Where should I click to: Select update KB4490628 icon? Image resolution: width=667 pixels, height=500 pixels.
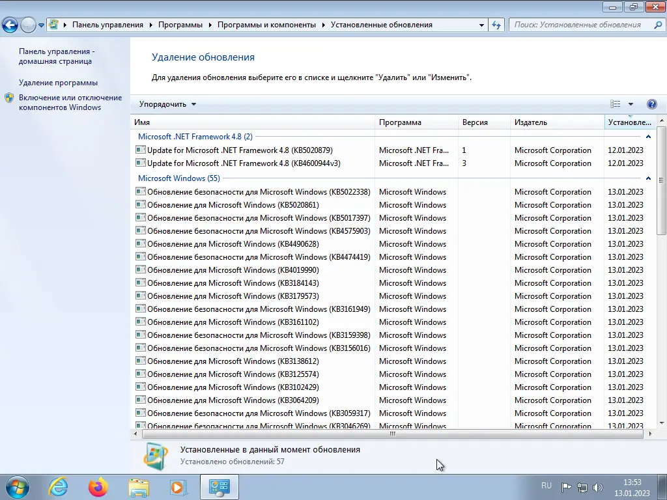tap(141, 243)
